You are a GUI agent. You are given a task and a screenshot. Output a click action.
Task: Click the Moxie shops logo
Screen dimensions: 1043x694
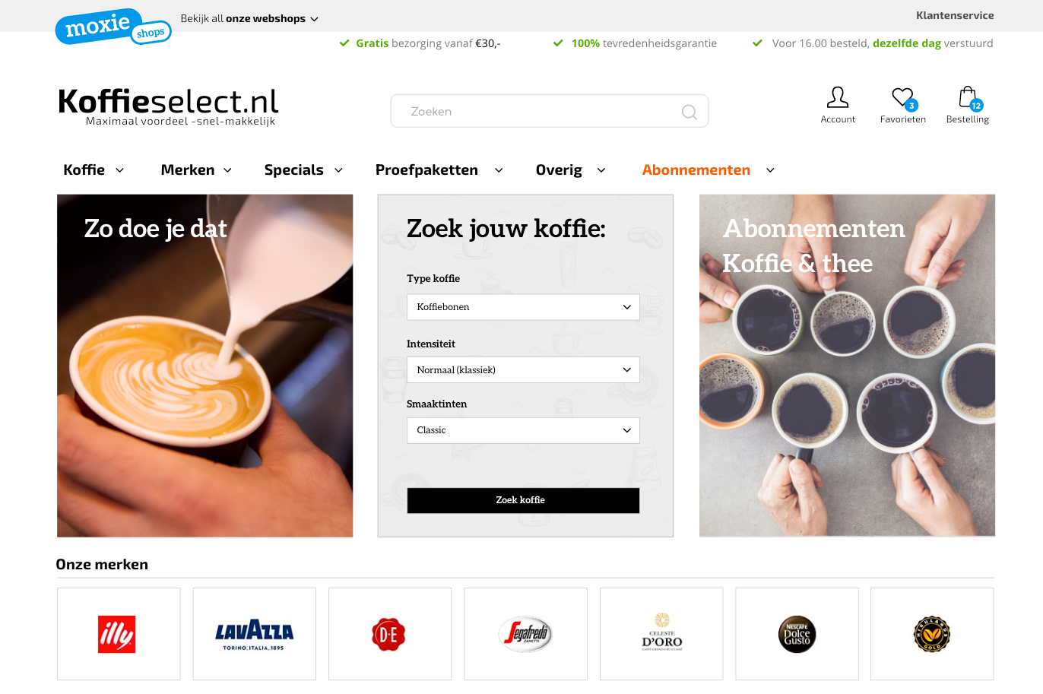[x=113, y=27]
